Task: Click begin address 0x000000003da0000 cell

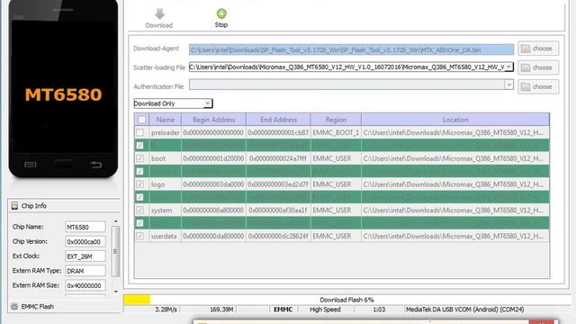Action: pos(214,184)
